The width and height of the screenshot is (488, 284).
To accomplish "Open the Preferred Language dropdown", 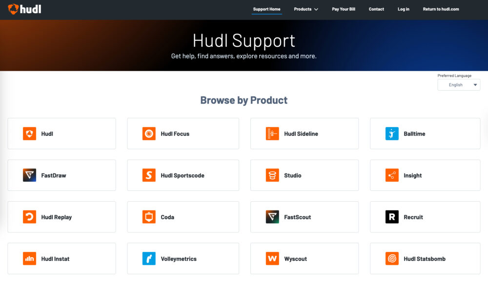I will coord(459,85).
